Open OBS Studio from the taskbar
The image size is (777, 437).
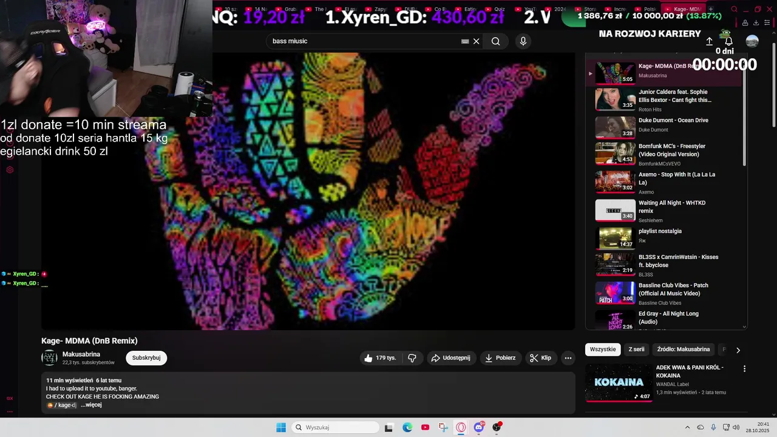[x=497, y=427]
